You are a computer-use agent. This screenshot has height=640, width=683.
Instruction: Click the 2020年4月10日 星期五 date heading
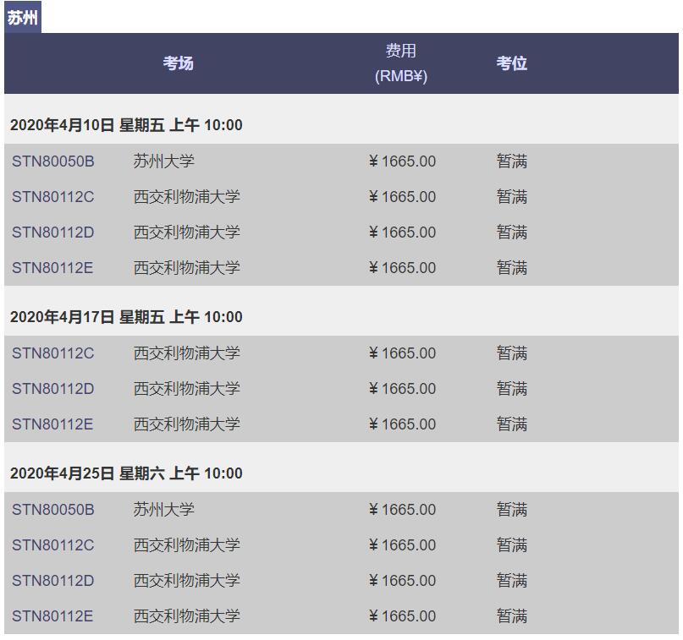point(126,125)
